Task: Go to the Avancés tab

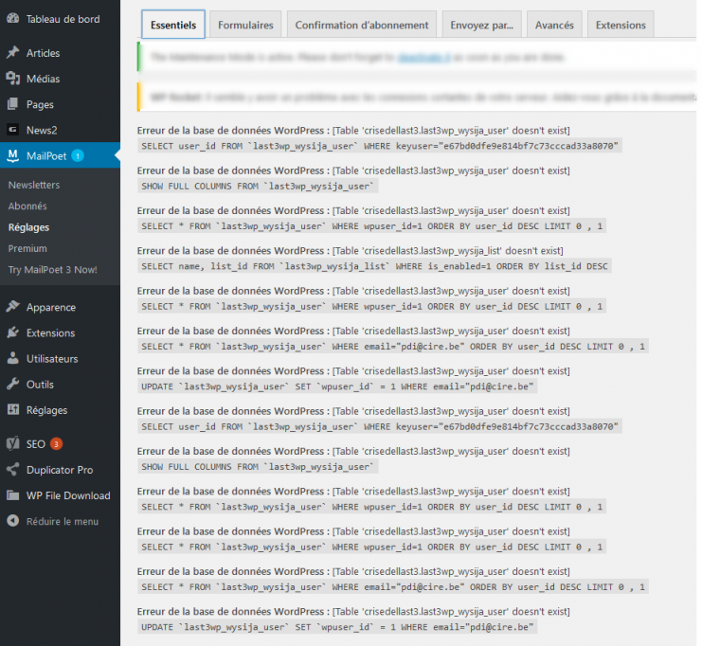Action: pyautogui.click(x=554, y=25)
